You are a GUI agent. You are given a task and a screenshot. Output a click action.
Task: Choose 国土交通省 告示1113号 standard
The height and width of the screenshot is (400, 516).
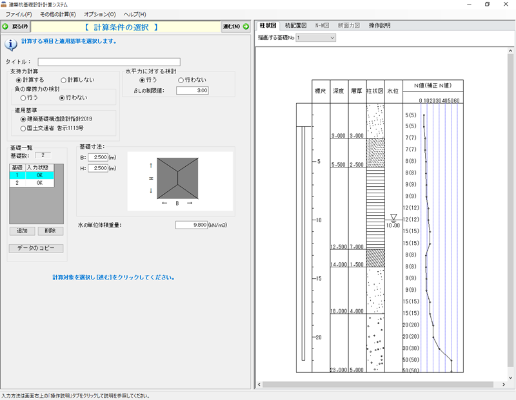pyautogui.click(x=52, y=128)
